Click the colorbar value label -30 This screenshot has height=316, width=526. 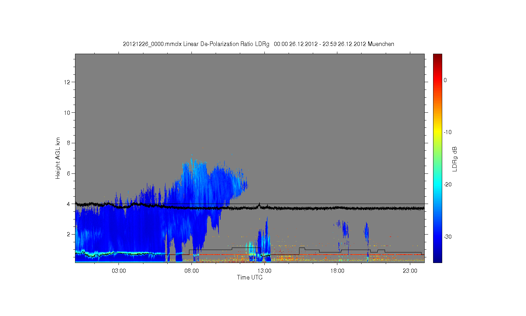tap(447, 237)
